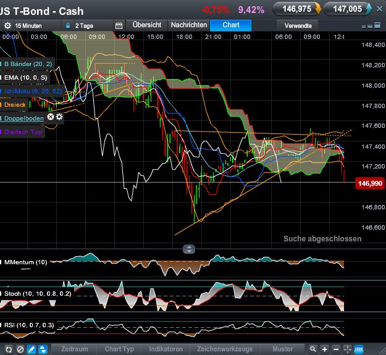Open the calendar date picker icon
Screen dimensions: 386x355
pyautogui.click(x=119, y=25)
